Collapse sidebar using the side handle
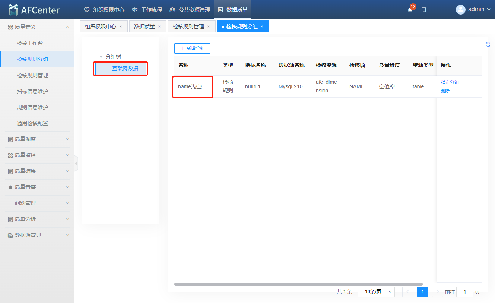This screenshot has height=303, width=495. coord(76,163)
